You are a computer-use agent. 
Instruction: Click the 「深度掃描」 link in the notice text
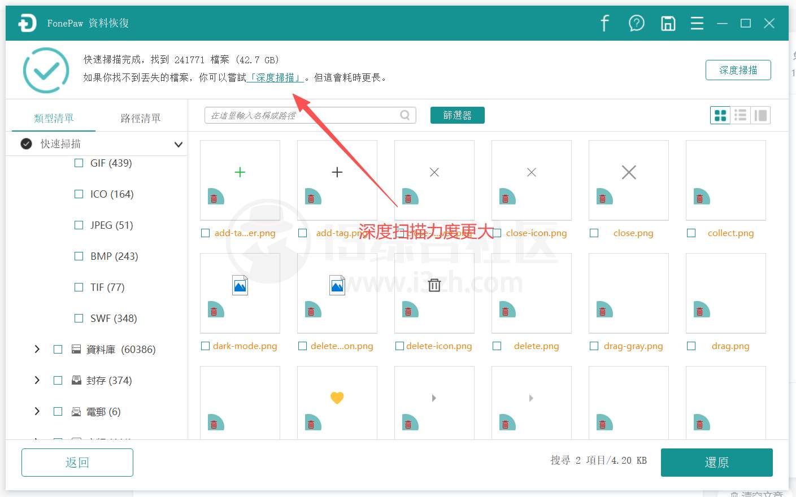(276, 77)
